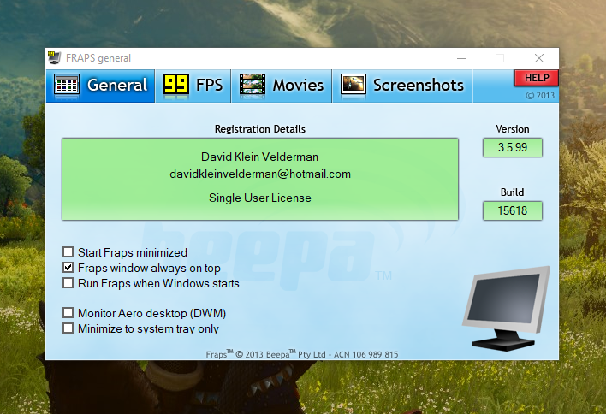Click the Version label
Viewport: 606px width, 414px height.
tap(513, 129)
